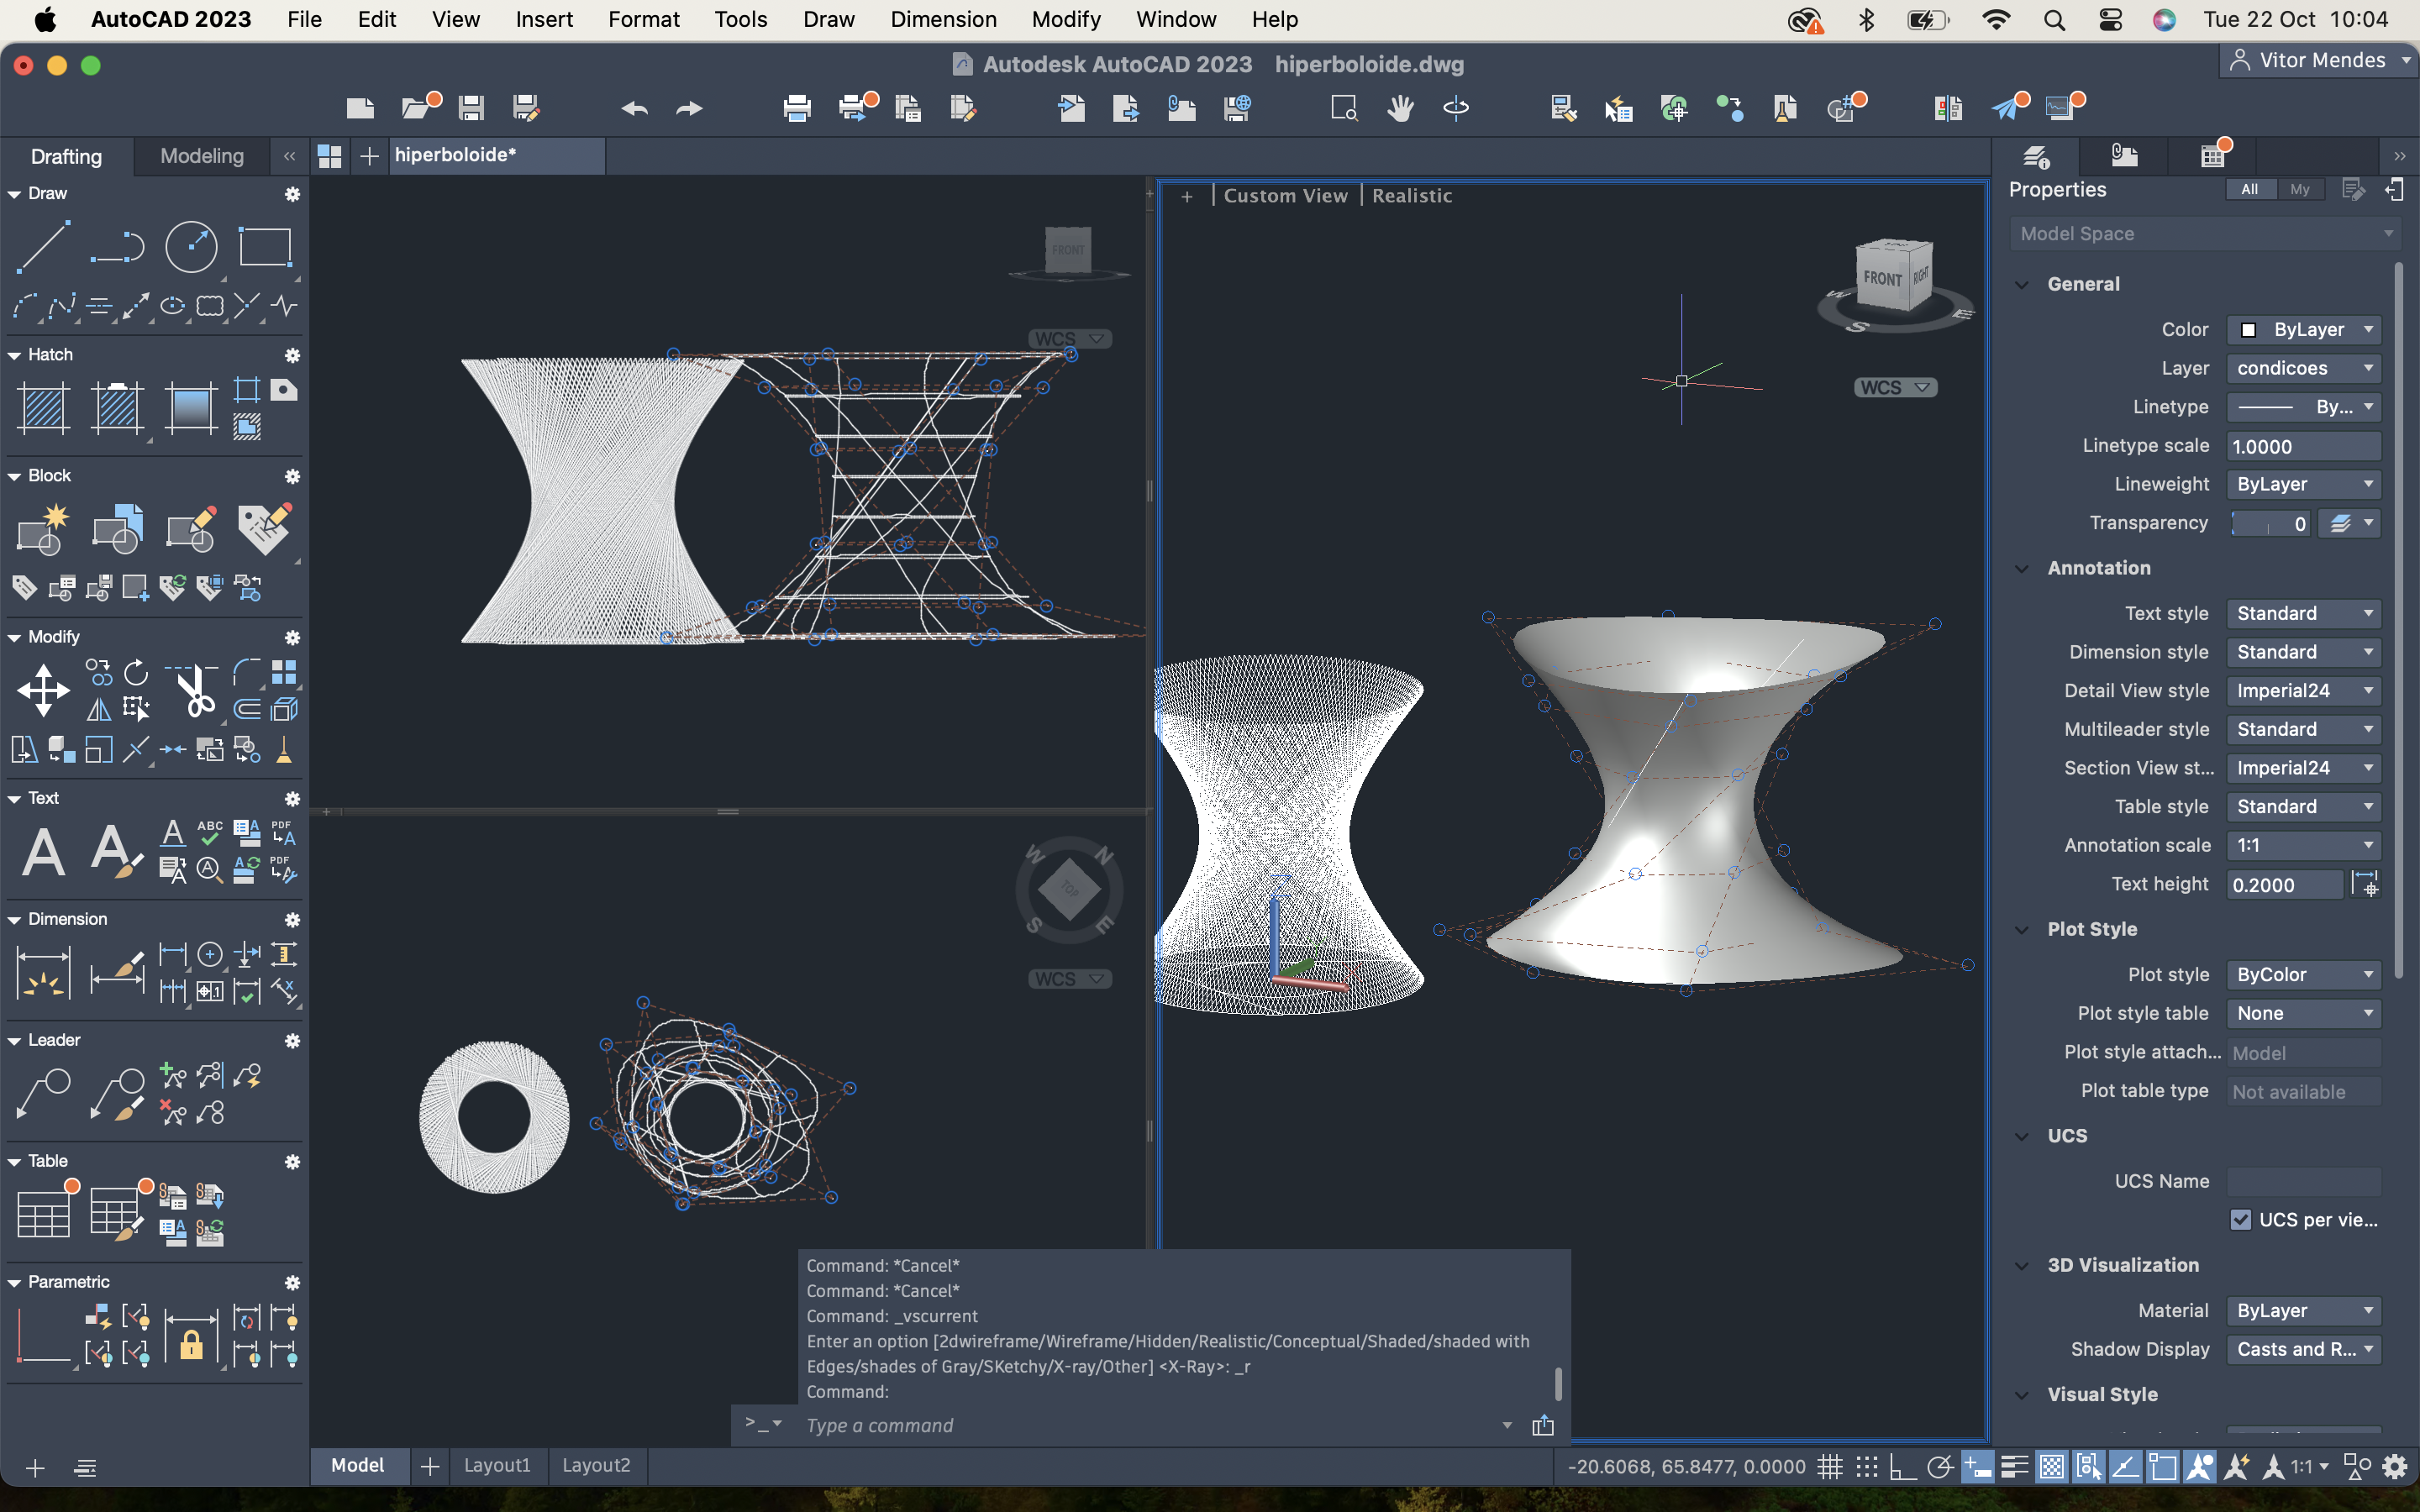Toggle lineweight display in status bar
This screenshot has width=2420, height=1512.
[x=2014, y=1467]
